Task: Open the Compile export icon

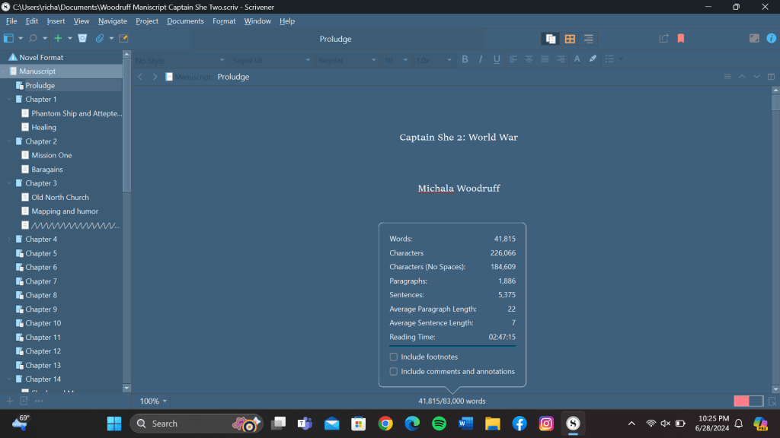Action: coord(663,39)
